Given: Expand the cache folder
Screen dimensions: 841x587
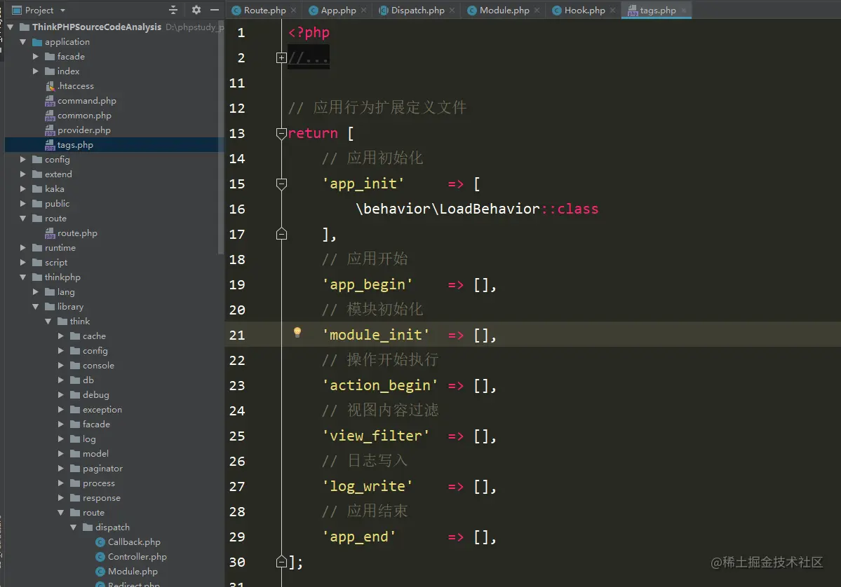Looking at the screenshot, I should tap(60, 336).
